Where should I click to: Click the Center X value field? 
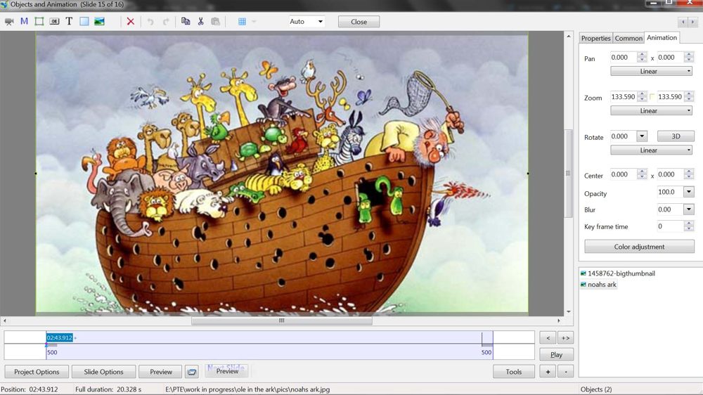623,175
